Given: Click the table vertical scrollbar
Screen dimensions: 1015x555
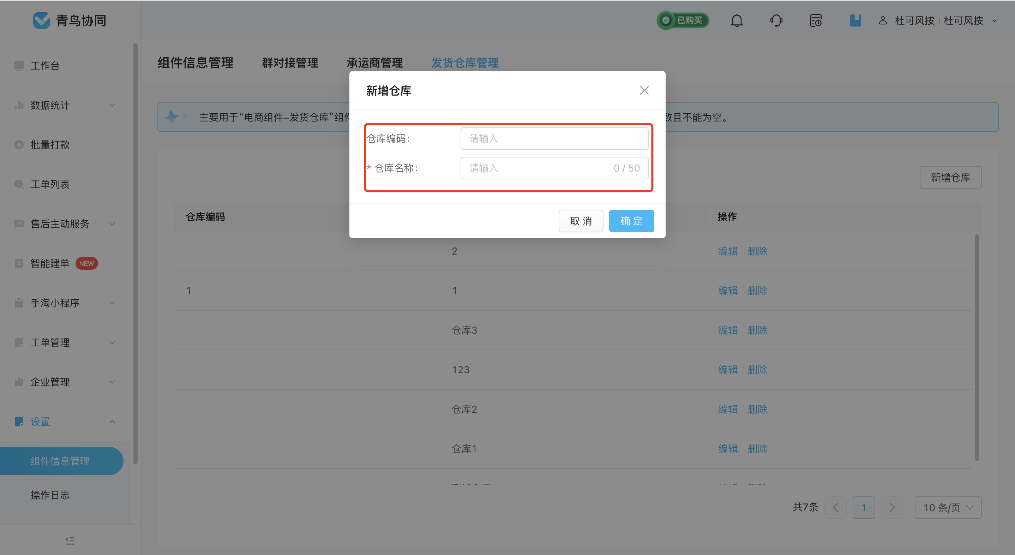Looking at the screenshot, I should (x=977, y=347).
